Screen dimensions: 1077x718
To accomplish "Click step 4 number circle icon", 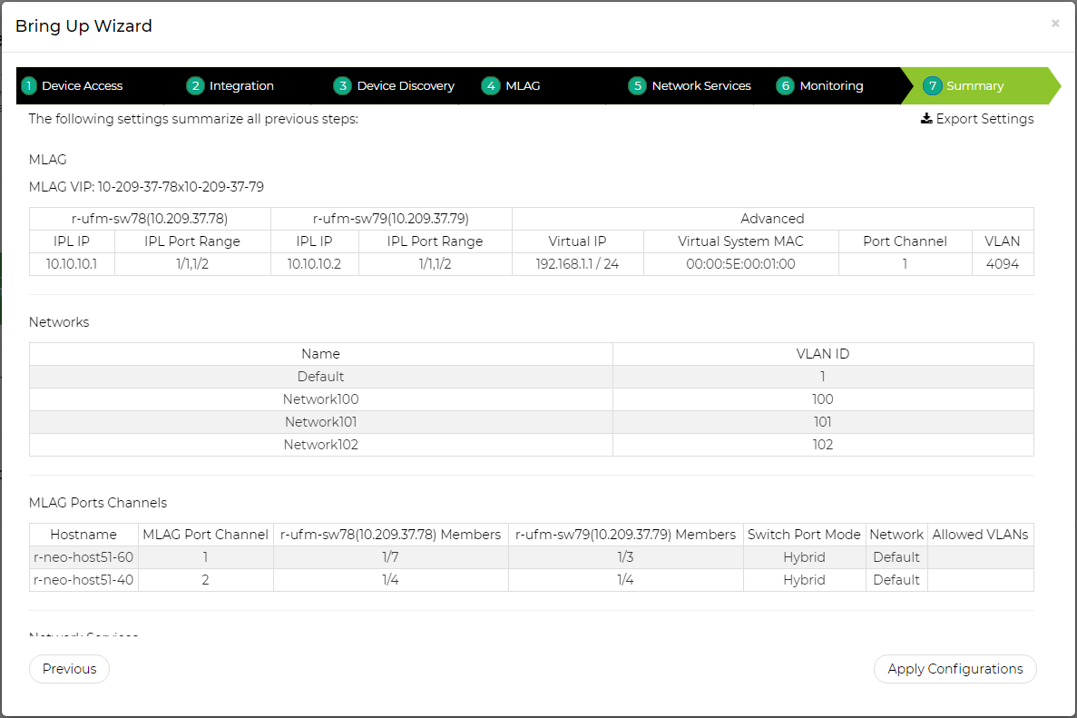I will 490,86.
